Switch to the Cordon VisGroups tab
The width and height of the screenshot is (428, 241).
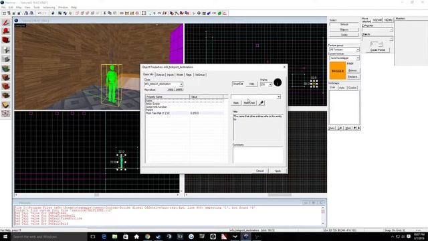(x=352, y=88)
